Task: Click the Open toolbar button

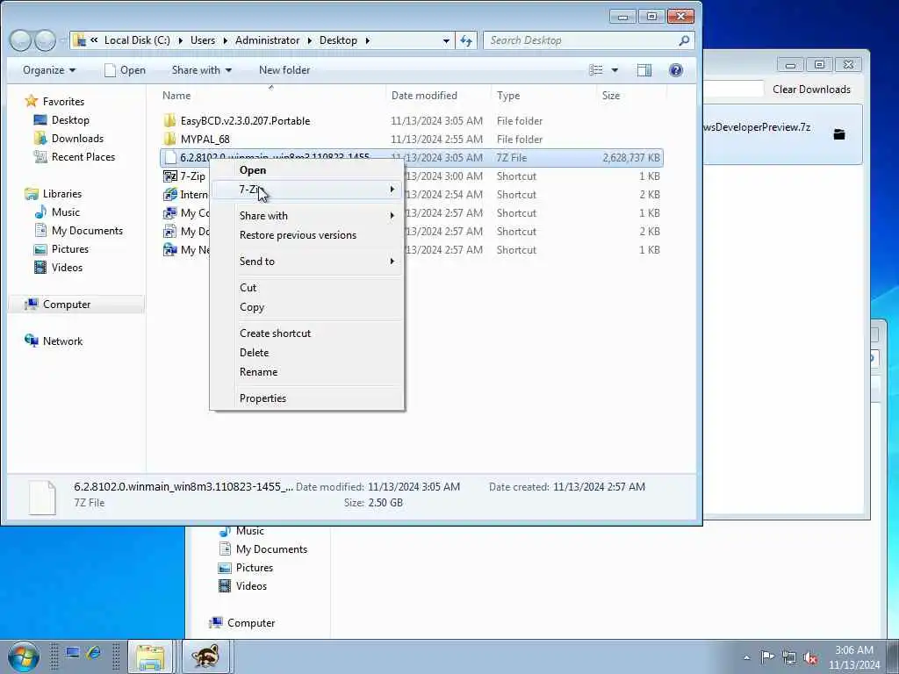Action: click(x=125, y=70)
